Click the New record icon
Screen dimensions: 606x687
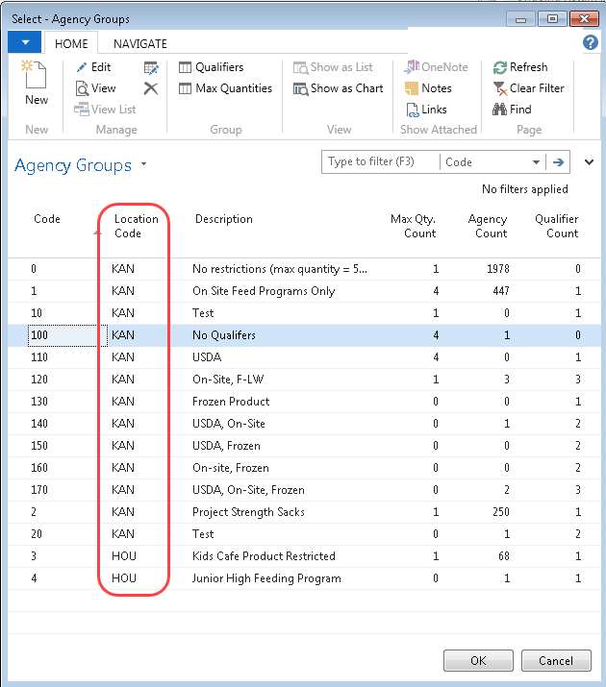[36, 82]
